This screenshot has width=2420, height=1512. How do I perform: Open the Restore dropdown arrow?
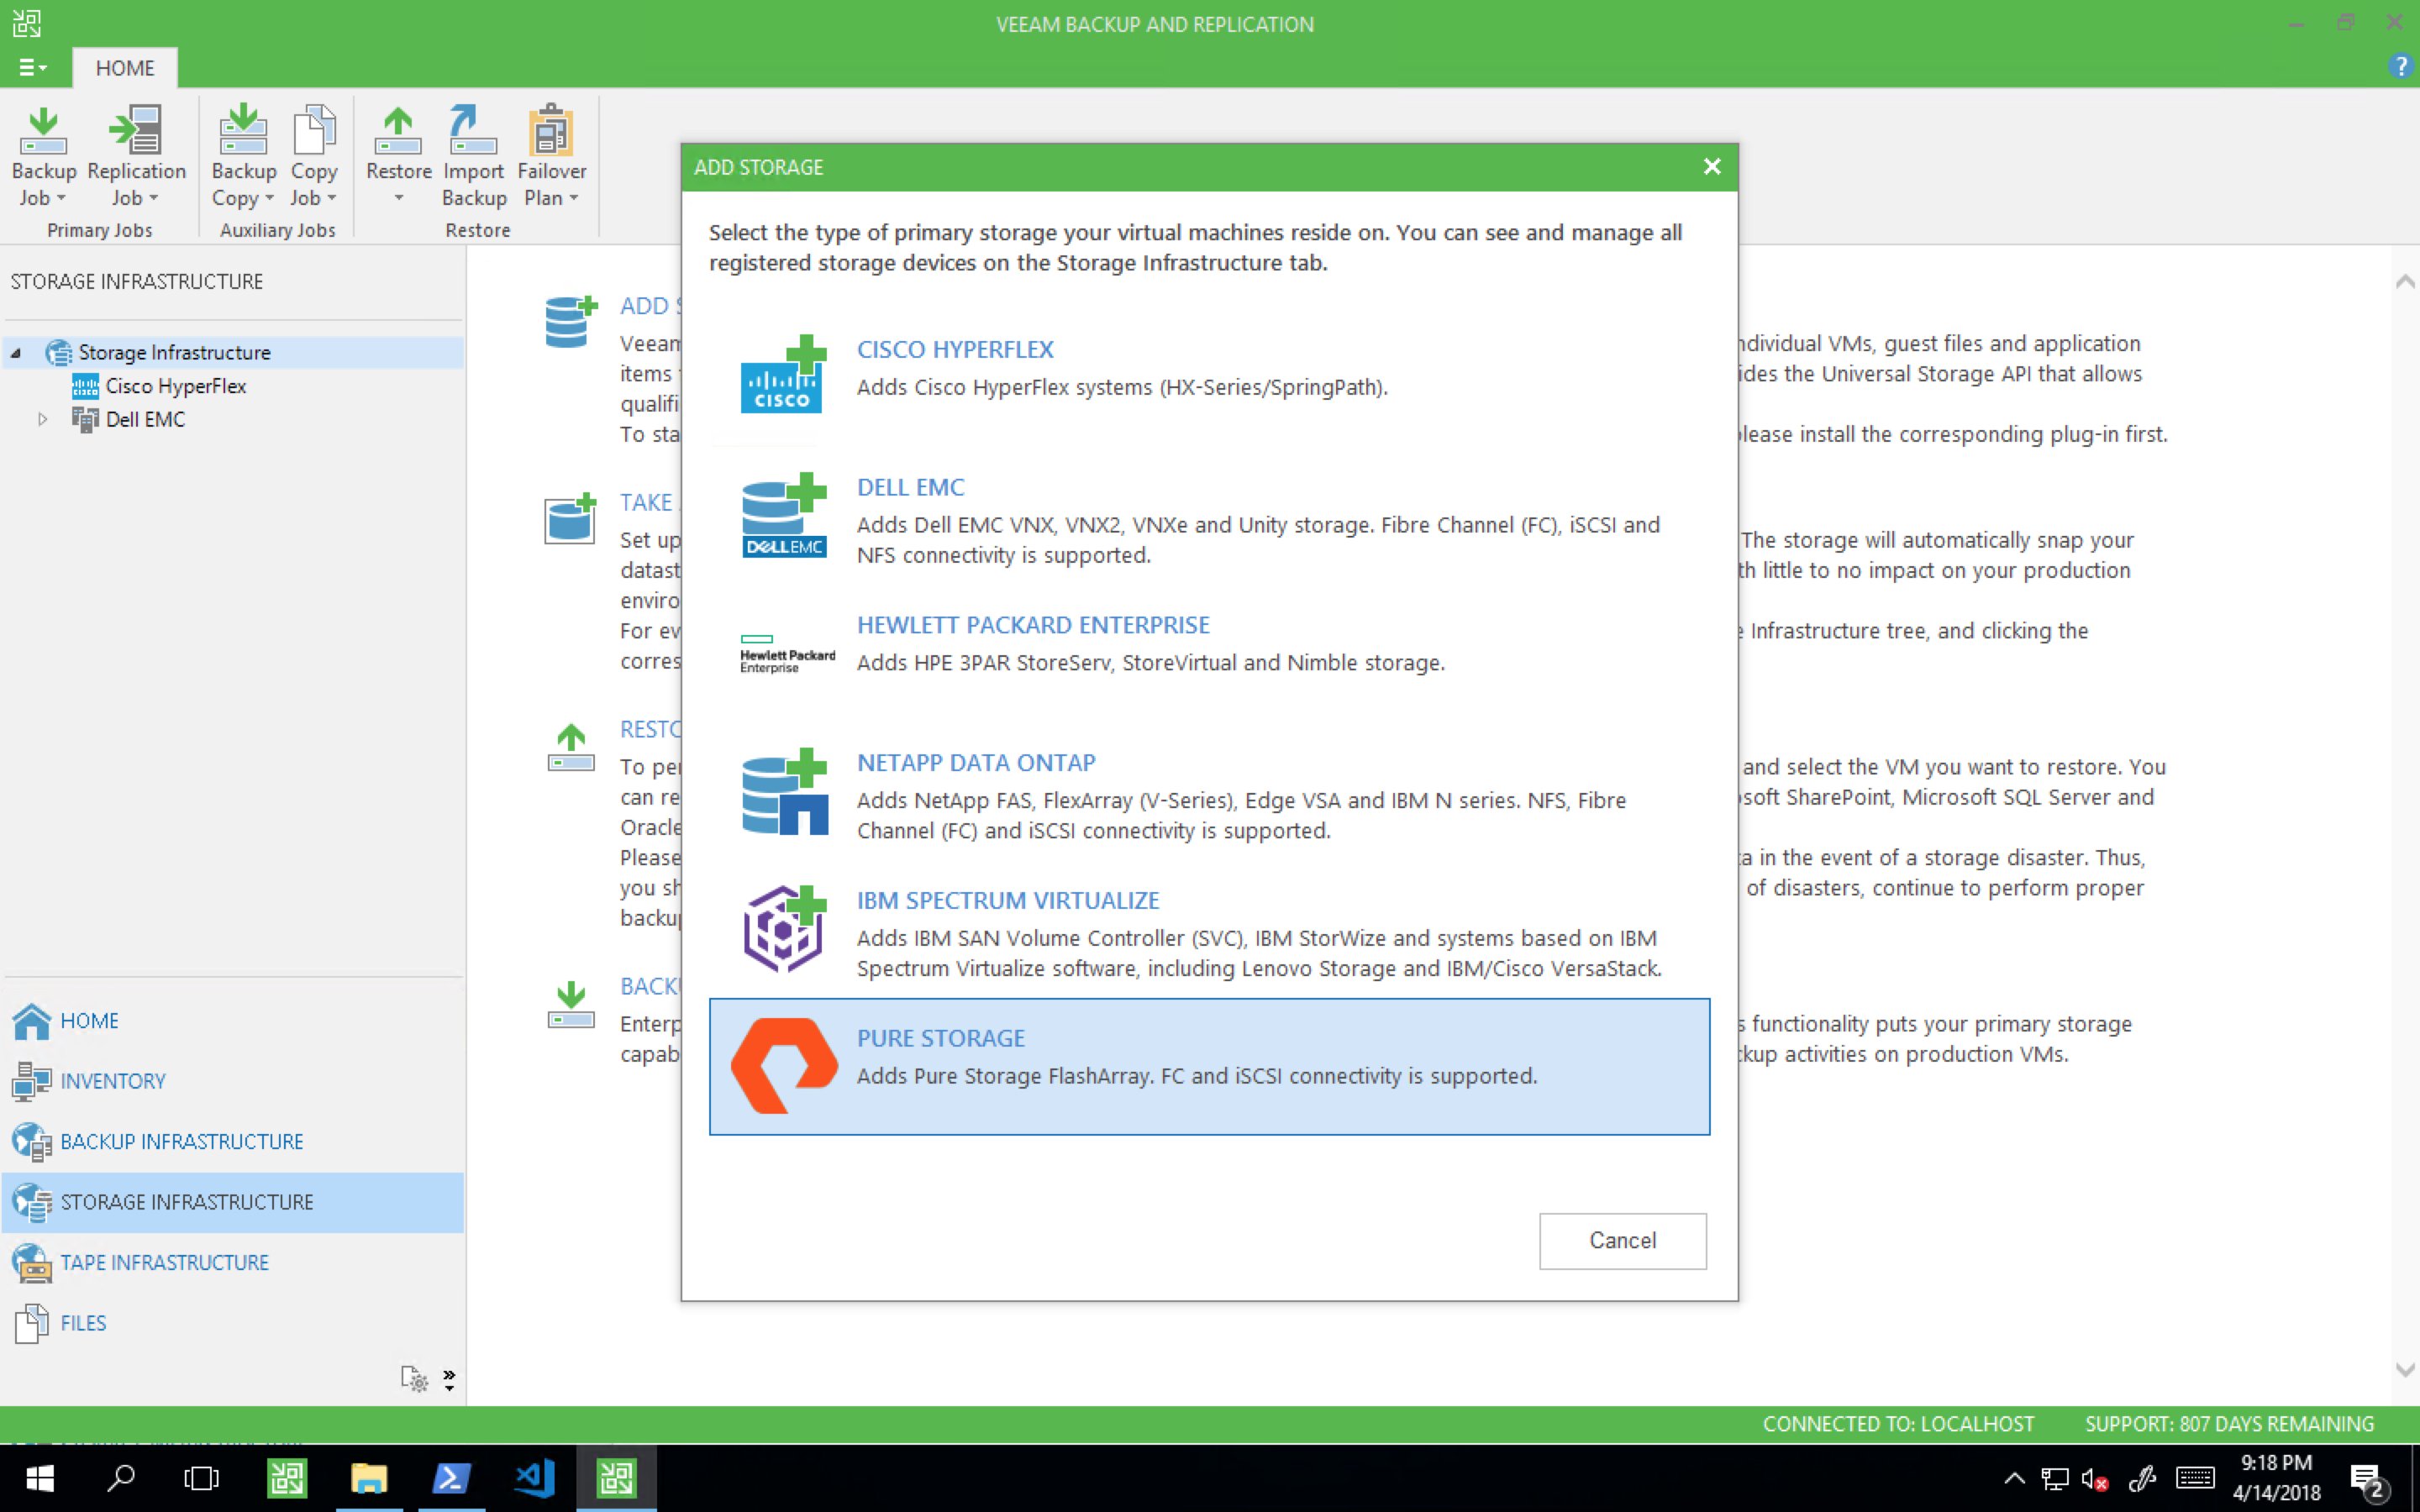398,198
